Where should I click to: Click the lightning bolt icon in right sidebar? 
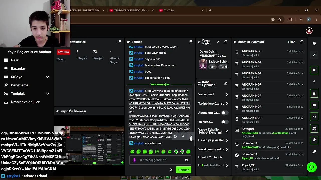coord(314,82)
